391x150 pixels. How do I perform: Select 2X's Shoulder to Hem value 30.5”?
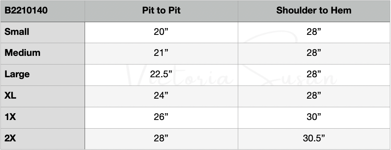tap(314, 138)
